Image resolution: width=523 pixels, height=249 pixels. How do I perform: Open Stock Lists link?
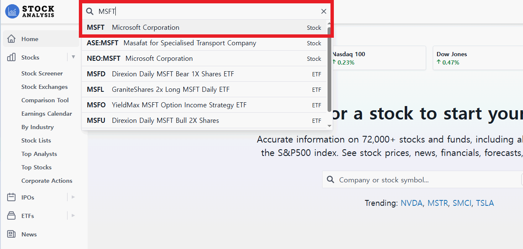[x=36, y=140]
